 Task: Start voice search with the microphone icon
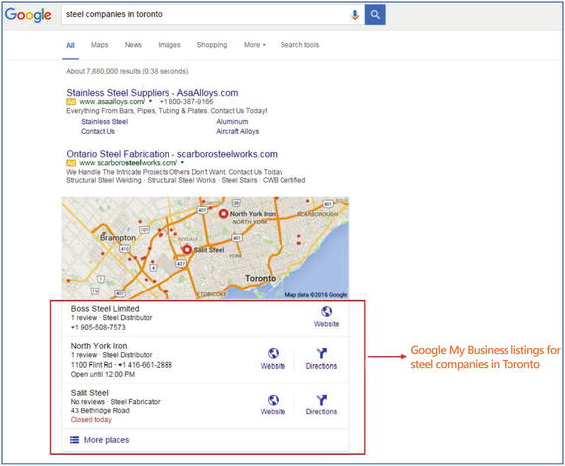355,15
